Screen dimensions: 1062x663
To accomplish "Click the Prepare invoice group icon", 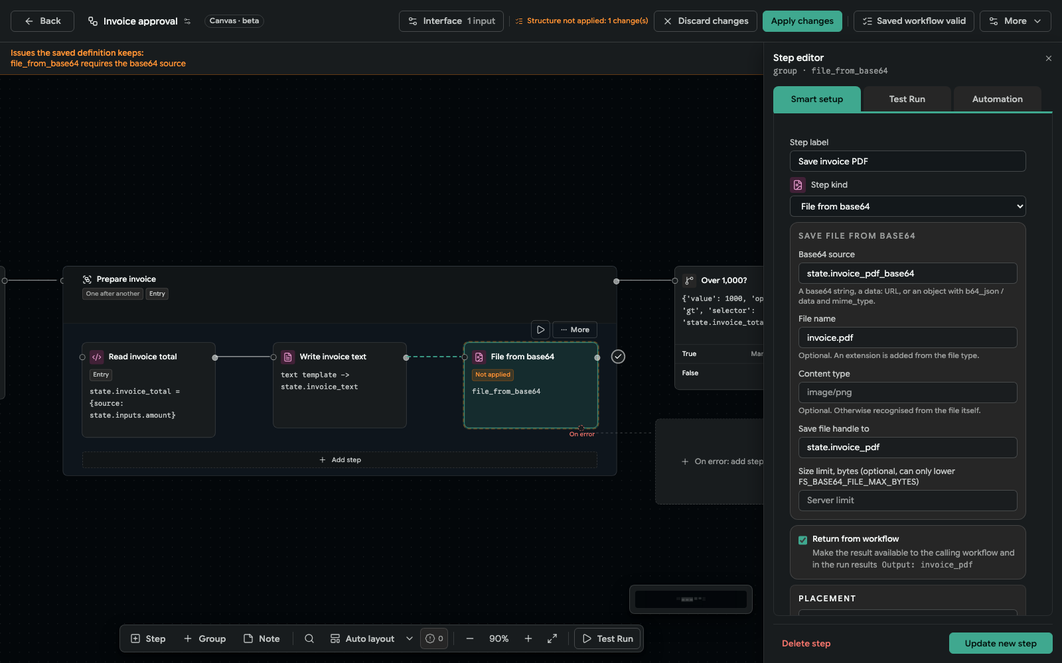I will (x=87, y=279).
